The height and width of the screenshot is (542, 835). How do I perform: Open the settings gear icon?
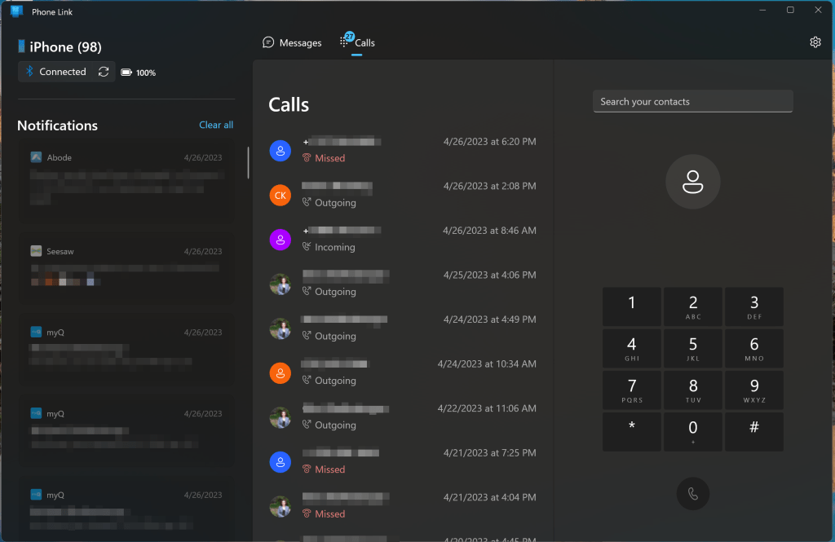(x=815, y=42)
